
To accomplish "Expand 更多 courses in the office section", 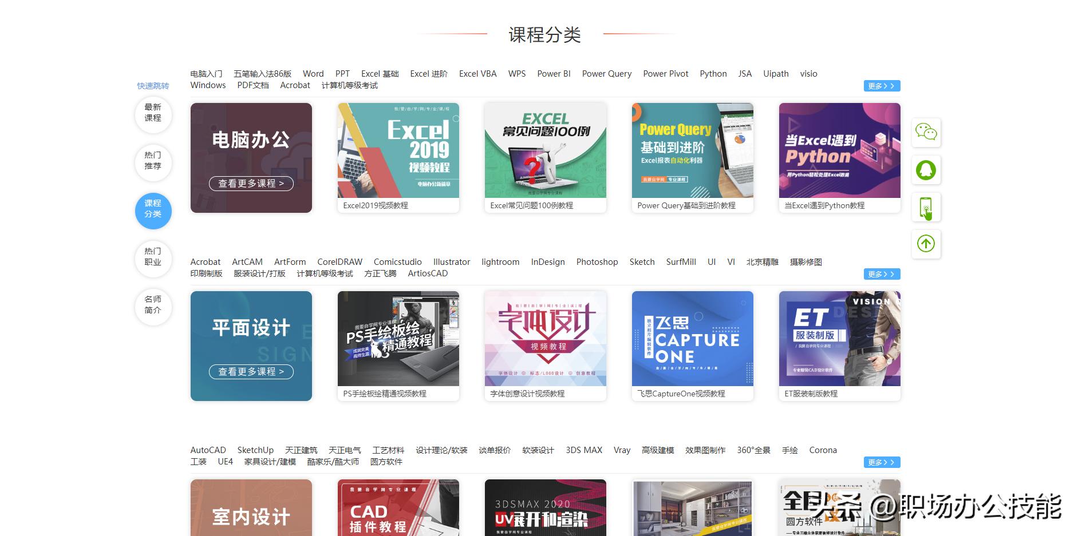I will (x=881, y=85).
